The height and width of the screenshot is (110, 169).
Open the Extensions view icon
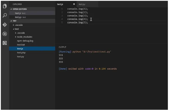(5, 43)
